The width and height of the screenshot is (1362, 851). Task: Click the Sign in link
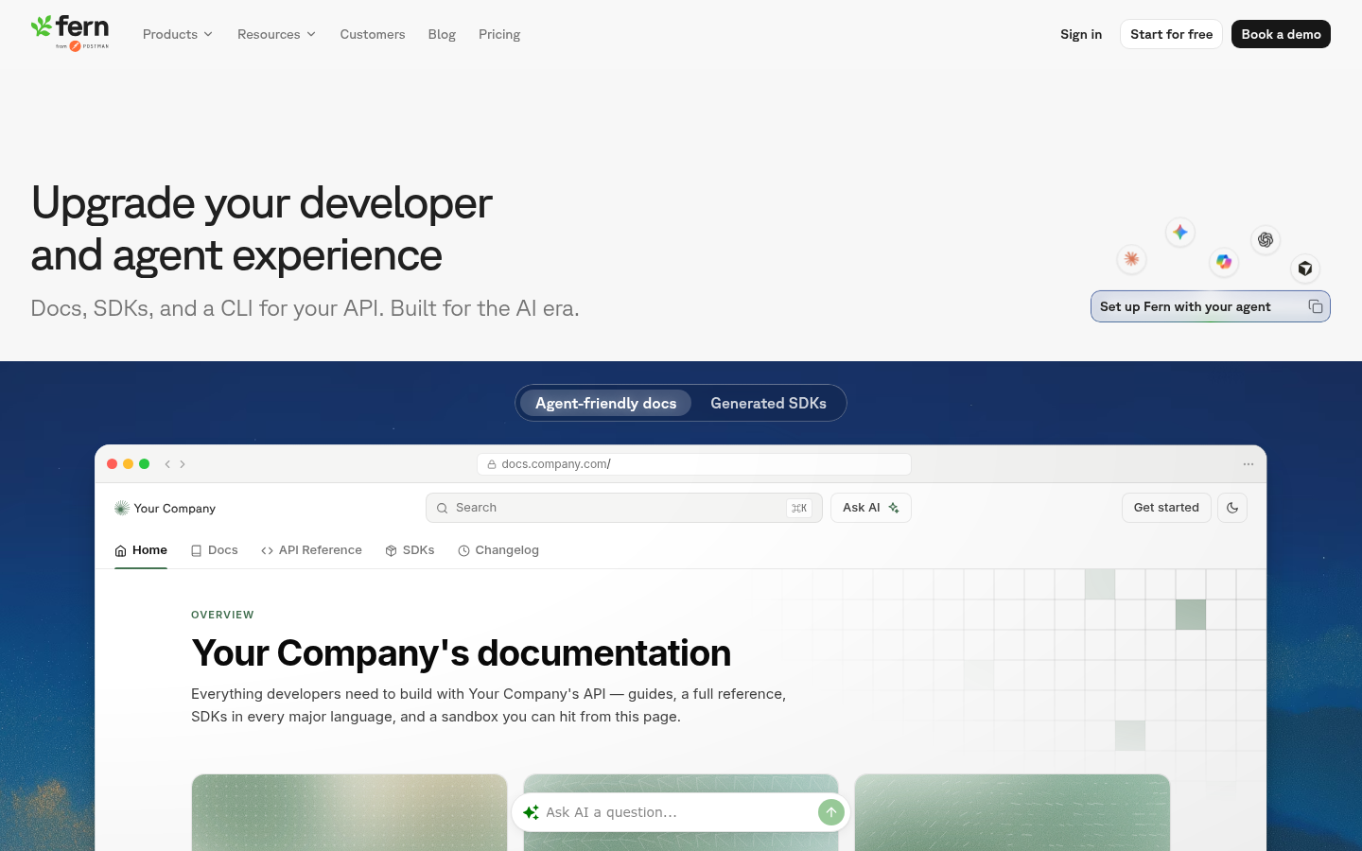(x=1081, y=34)
